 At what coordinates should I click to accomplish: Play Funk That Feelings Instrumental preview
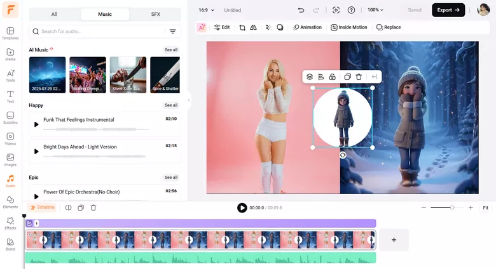click(x=36, y=124)
